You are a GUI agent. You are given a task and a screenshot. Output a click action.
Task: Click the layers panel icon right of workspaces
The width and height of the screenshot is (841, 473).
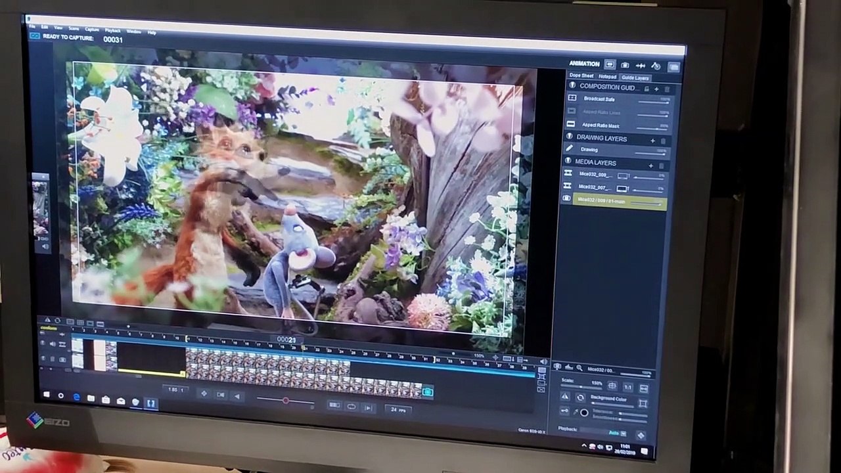[673, 67]
